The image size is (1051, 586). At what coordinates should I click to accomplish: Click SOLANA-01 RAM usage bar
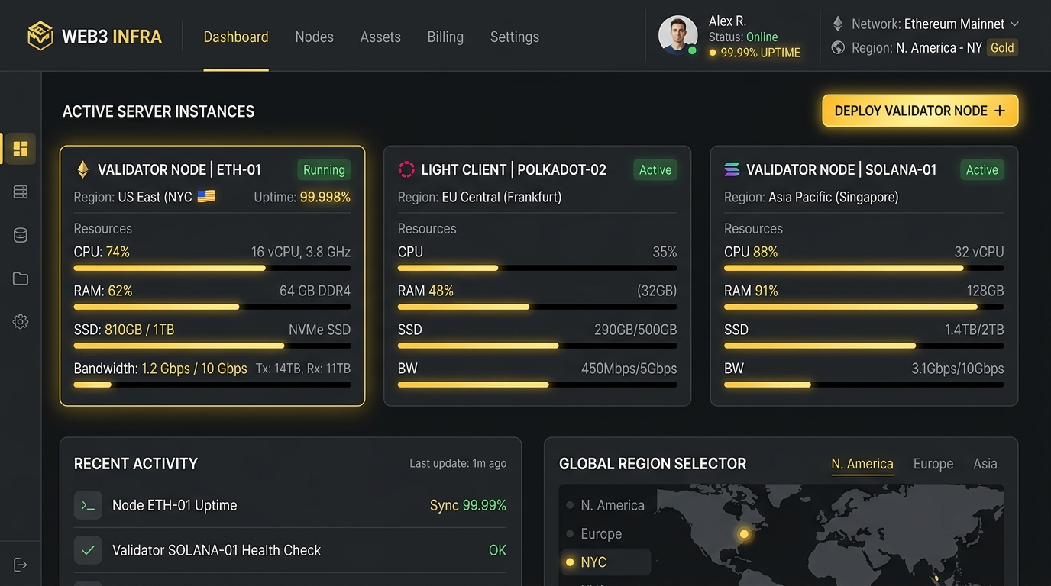[864, 307]
